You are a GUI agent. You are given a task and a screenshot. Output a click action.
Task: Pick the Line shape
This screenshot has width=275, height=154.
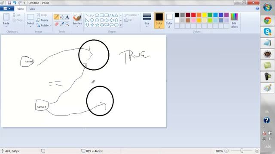[87, 15]
